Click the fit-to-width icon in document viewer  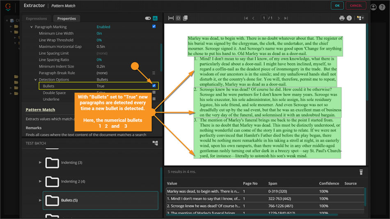[170, 18]
